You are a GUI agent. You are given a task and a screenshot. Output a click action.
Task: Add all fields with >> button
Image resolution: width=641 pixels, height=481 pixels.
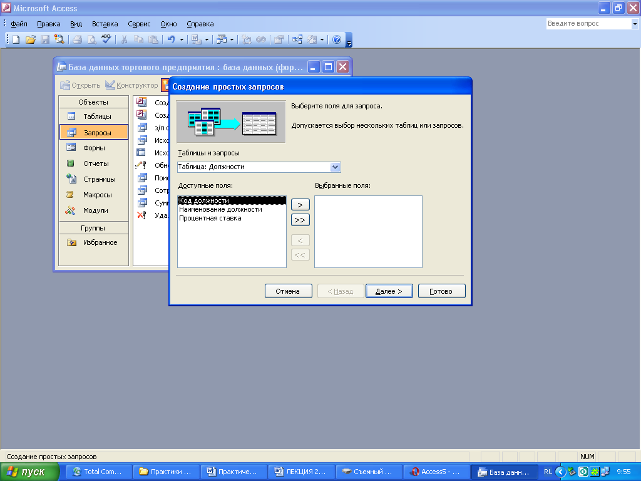pos(300,220)
